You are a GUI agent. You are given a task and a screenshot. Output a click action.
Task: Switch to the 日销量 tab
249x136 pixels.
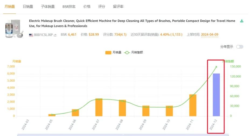[x=28, y=6]
